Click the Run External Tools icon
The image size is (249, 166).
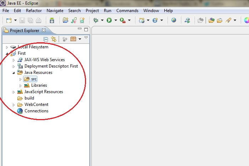123,21
